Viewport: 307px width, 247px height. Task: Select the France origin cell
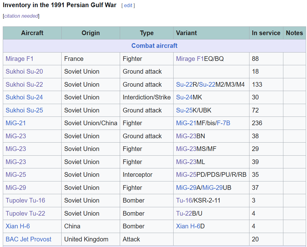click(91, 59)
